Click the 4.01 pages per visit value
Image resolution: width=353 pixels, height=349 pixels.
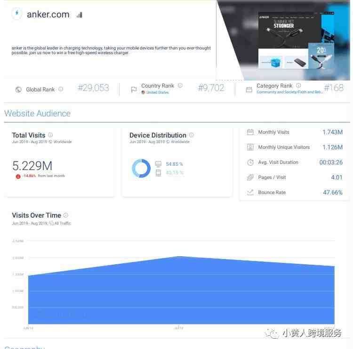pos(337,177)
